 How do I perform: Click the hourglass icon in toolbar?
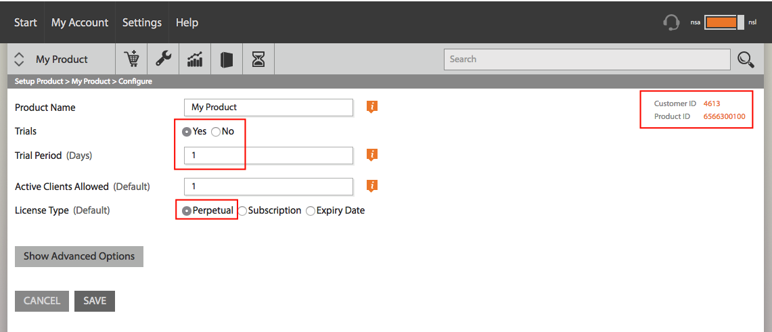tap(258, 60)
